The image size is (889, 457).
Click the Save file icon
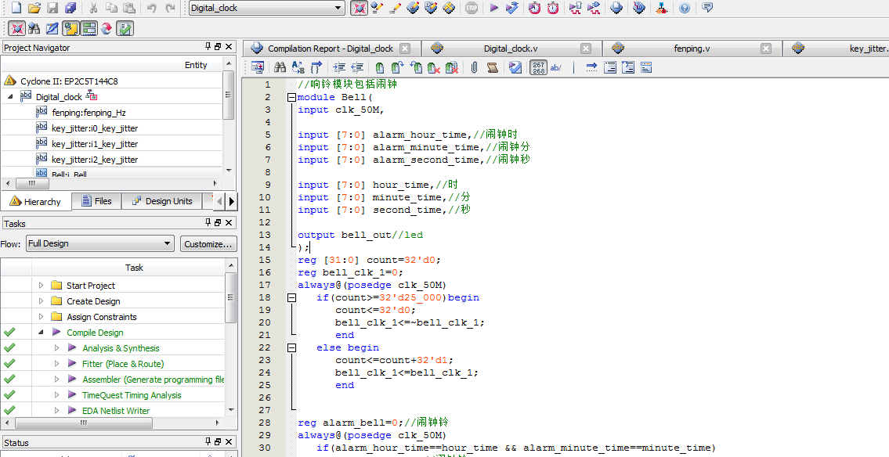point(52,8)
